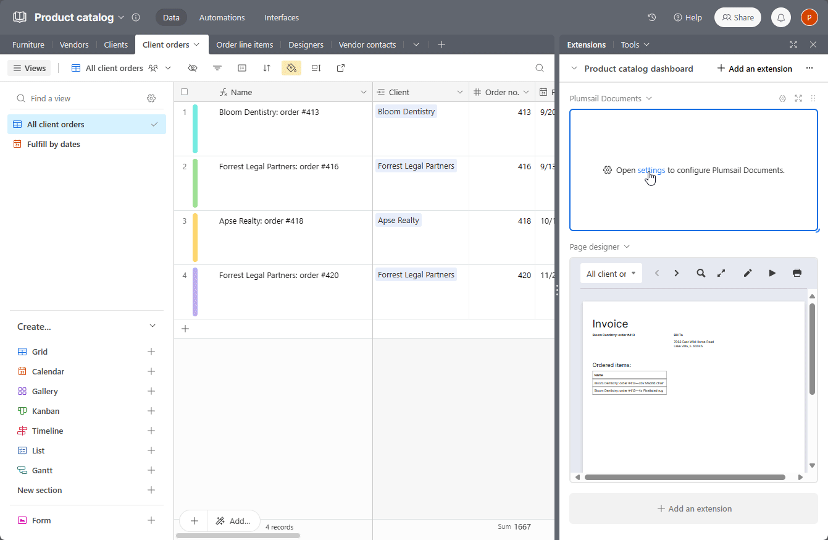Open the filter icon
This screenshot has width=828, height=540.
[x=217, y=68]
